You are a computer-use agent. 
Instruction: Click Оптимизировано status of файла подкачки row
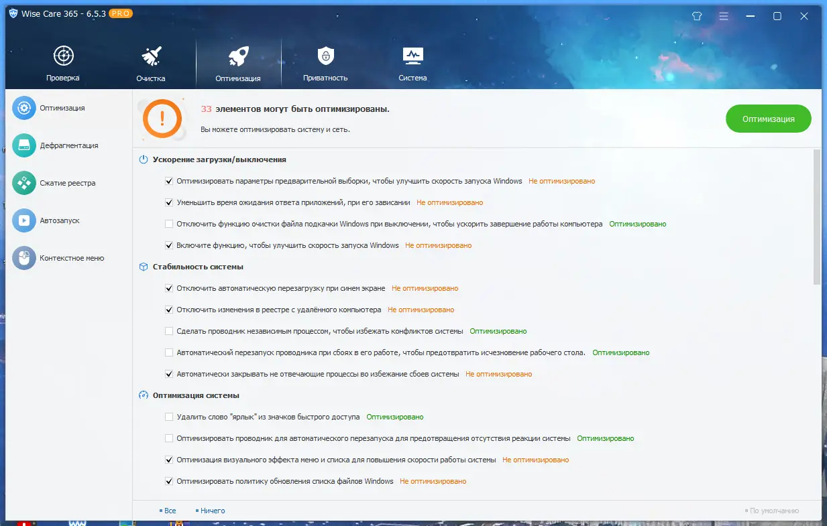tap(638, 224)
